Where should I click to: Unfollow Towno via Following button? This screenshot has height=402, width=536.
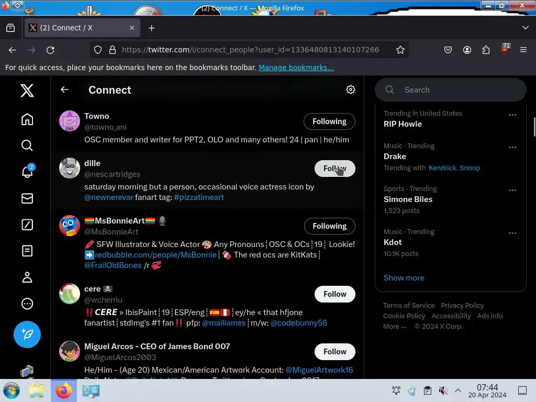click(329, 121)
